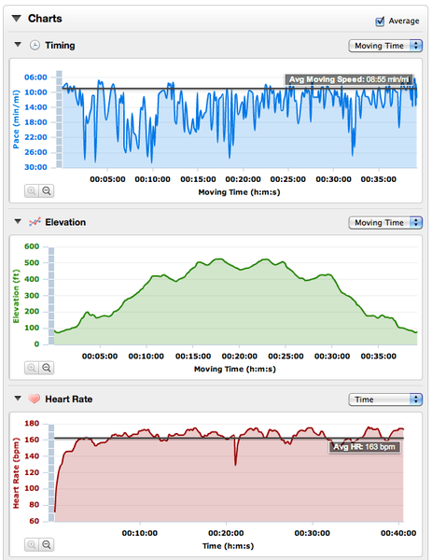The width and height of the screenshot is (432, 560).
Task: Click the Charts heading text
Action: coord(45,19)
